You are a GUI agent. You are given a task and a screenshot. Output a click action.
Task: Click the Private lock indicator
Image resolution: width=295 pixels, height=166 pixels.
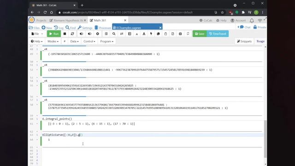point(260,27)
